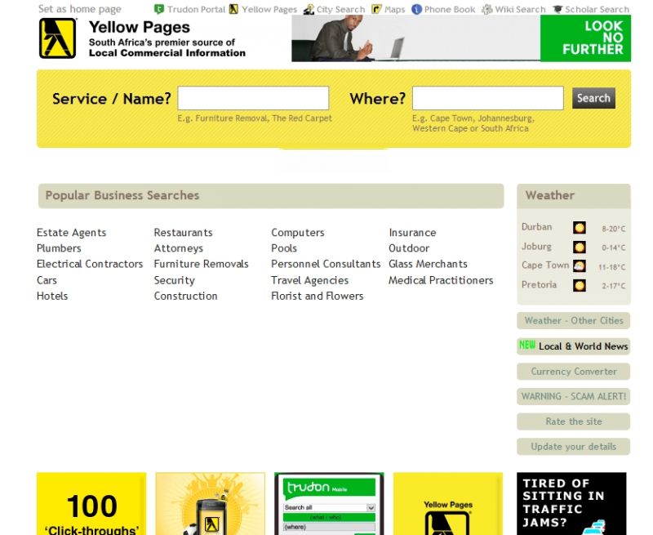Click Set as home page
The height and width of the screenshot is (535, 653).
tap(79, 9)
